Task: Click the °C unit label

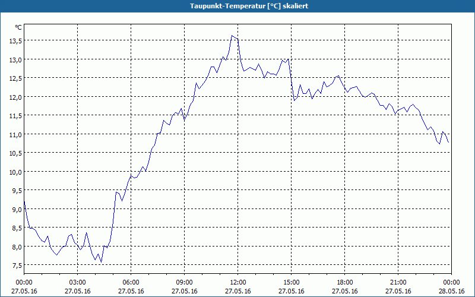Action: 18,27
